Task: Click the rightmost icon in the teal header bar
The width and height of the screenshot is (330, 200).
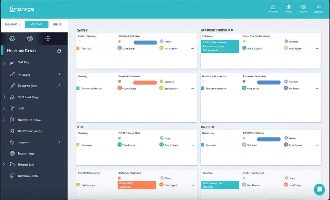Action: [318, 7]
